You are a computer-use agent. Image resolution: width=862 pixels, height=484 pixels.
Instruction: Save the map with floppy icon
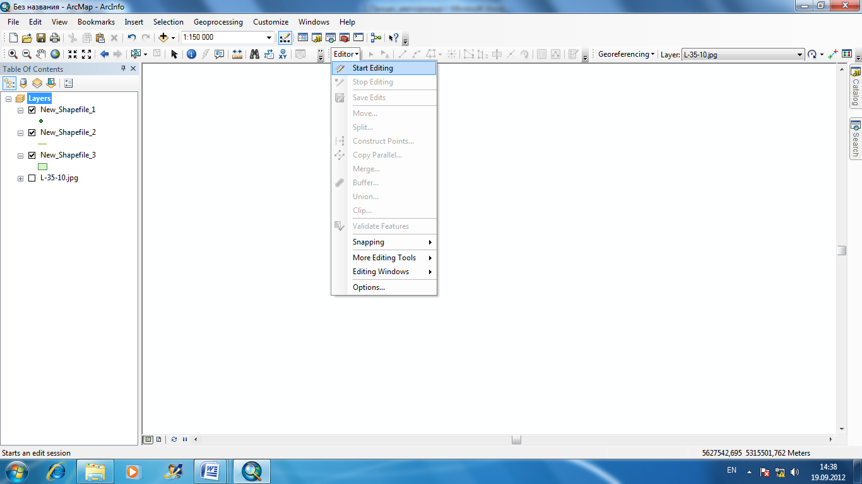pyautogui.click(x=40, y=38)
